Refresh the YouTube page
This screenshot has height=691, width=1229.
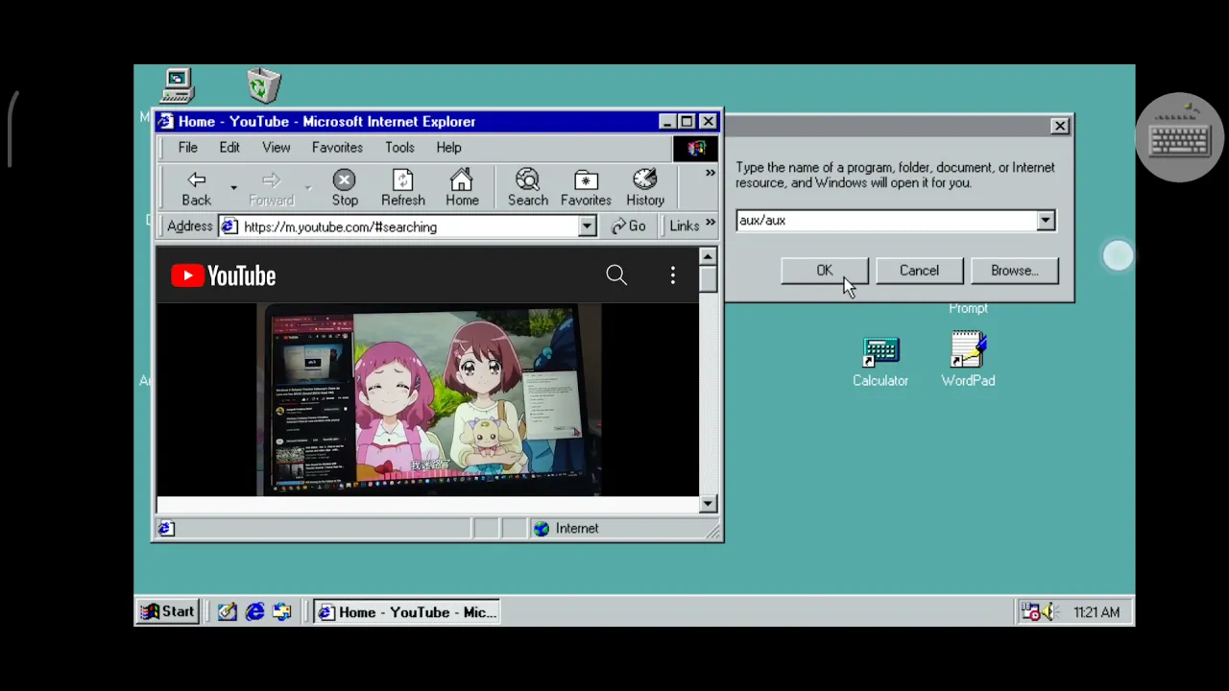coord(402,188)
